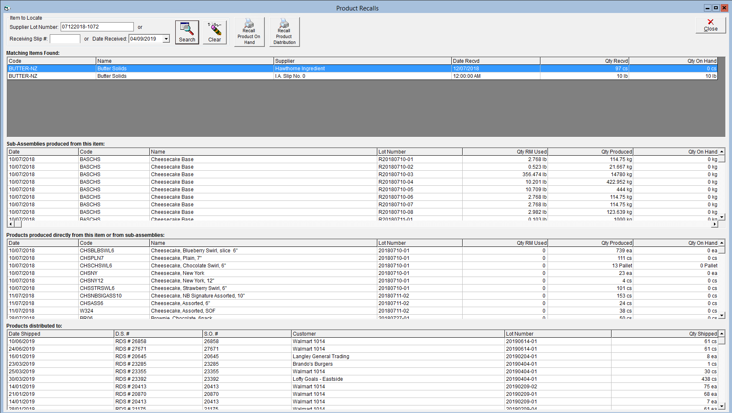Select Cheesecake, Blueberry Swirl, slice 6" row
Viewport: 732px width, 413px height.
[x=363, y=251]
